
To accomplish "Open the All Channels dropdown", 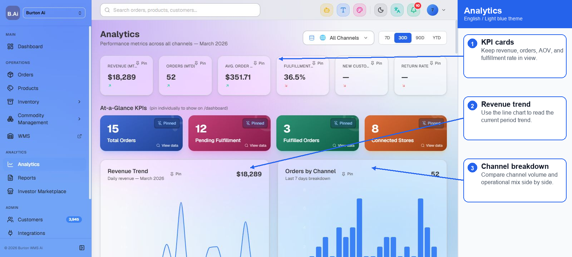I will coord(338,38).
